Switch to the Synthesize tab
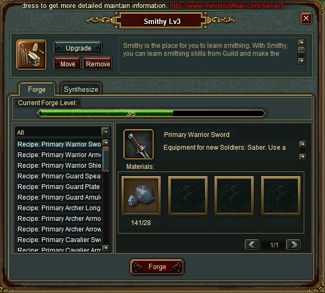 coord(81,89)
